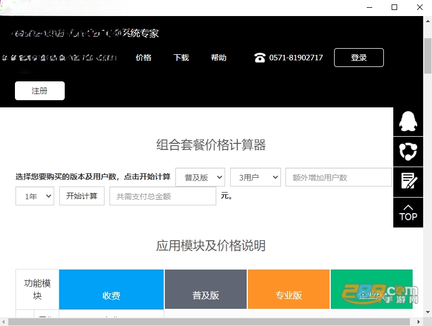The image size is (432, 326).
Task: Click the scroll-down arrow of vertical scrollbar
Action: [428, 312]
